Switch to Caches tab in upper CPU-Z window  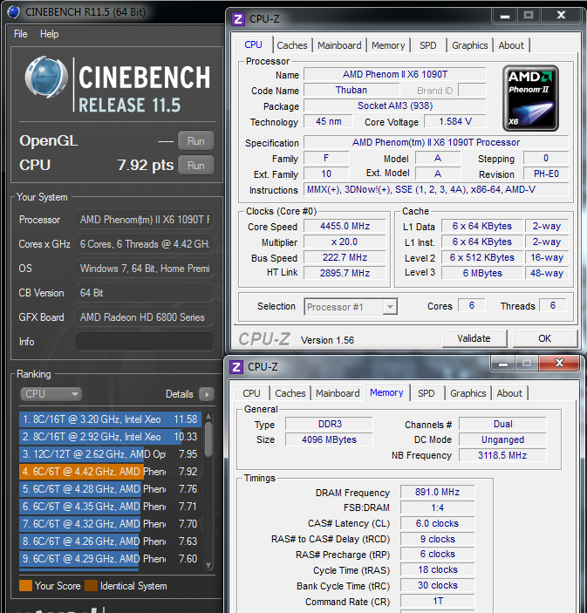pos(292,45)
